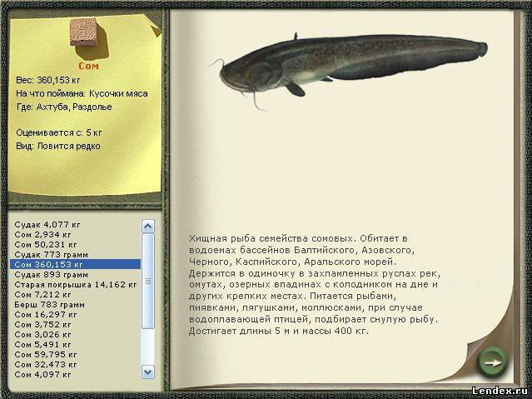Select 'Старая покрышка 14,162 кг' entry
532x399 pixels.
click(x=76, y=285)
